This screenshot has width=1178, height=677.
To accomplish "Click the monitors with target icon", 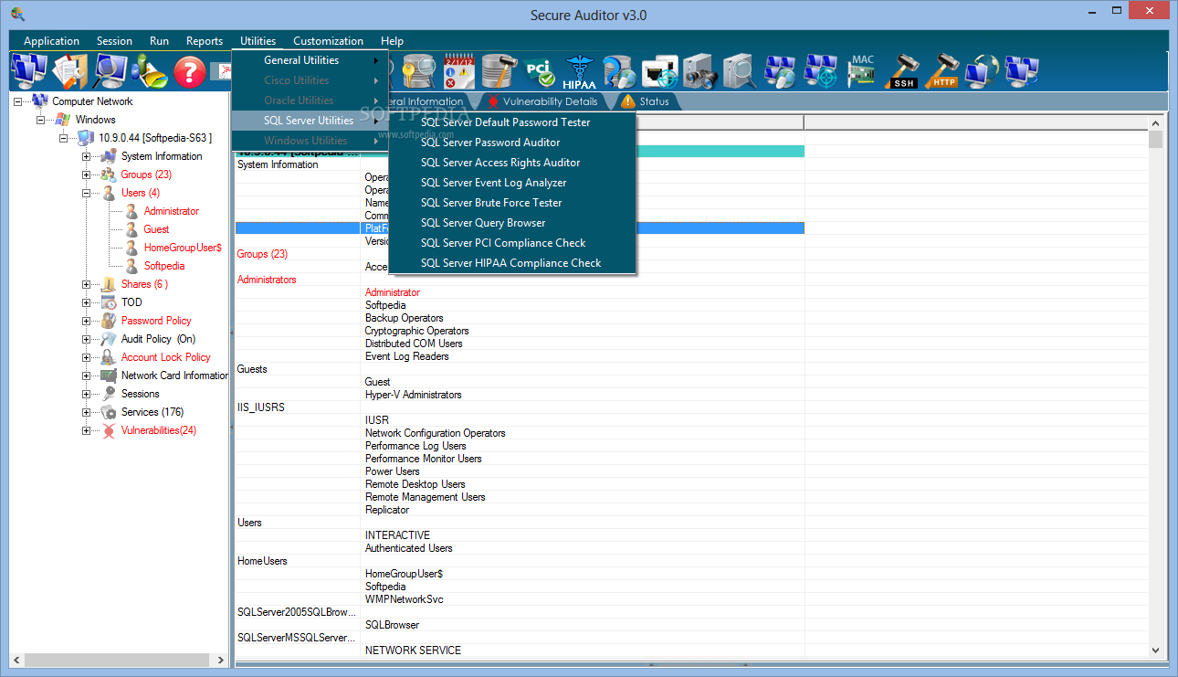I will pos(819,71).
